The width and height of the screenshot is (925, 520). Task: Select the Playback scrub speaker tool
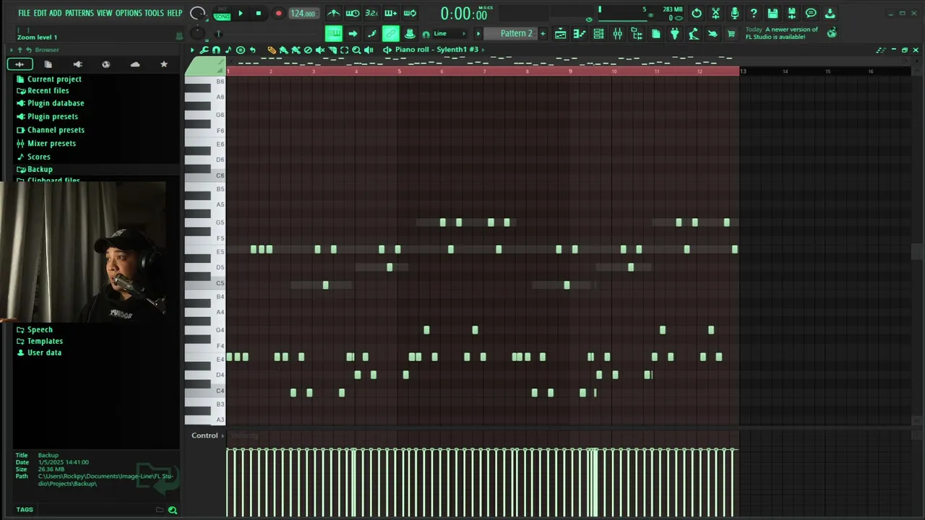click(369, 50)
